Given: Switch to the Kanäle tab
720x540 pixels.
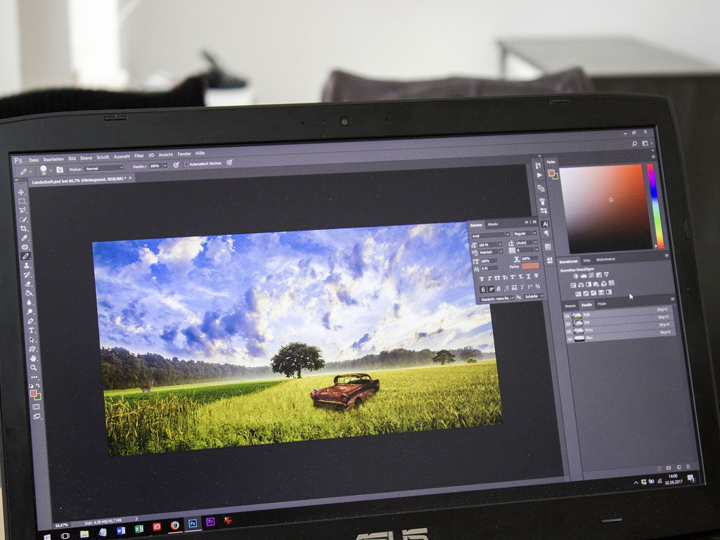Looking at the screenshot, I should pos(586,305).
